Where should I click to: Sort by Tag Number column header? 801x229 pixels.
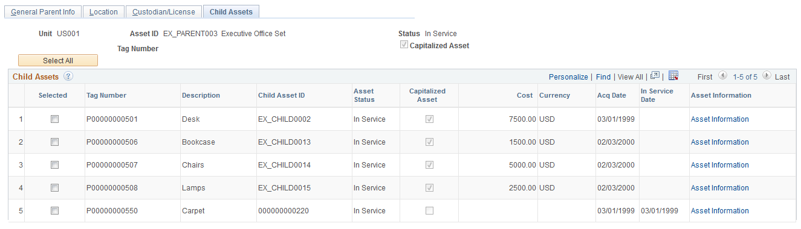[106, 95]
